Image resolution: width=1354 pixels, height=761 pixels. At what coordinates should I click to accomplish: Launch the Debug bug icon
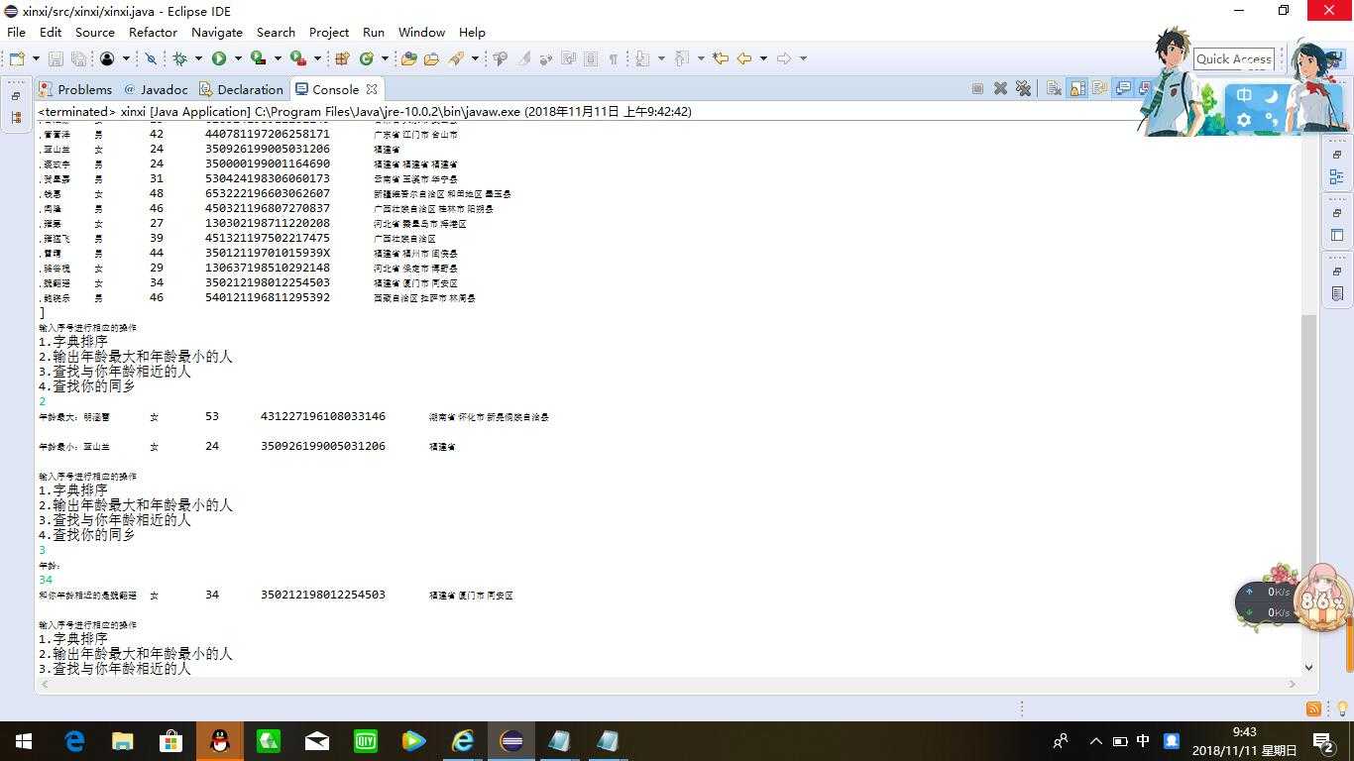coord(179,58)
